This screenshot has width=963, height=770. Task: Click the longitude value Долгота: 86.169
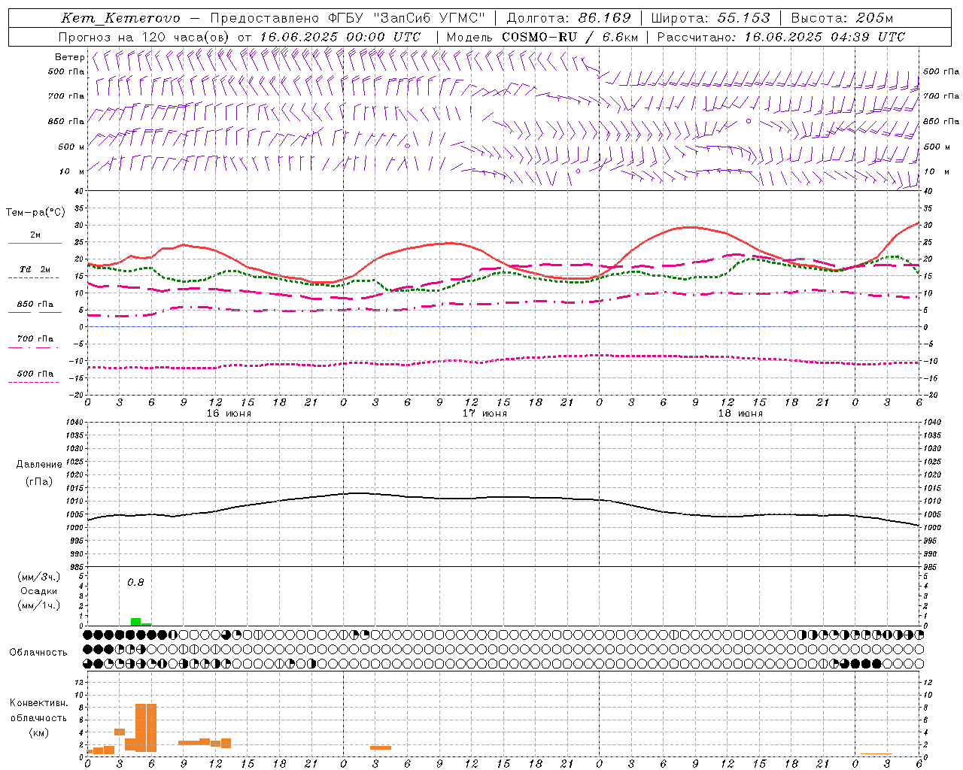(569, 19)
